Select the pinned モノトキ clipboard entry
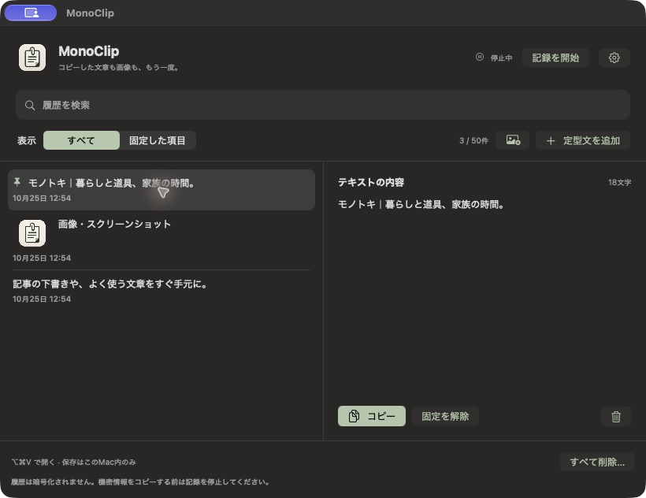The width and height of the screenshot is (646, 498). 161,190
